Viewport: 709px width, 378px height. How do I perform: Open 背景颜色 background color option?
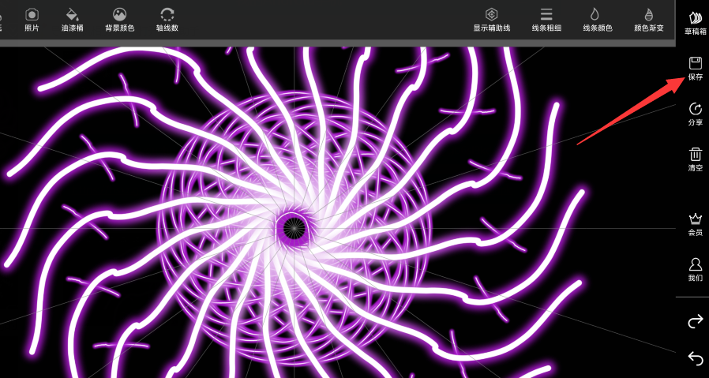(120, 20)
